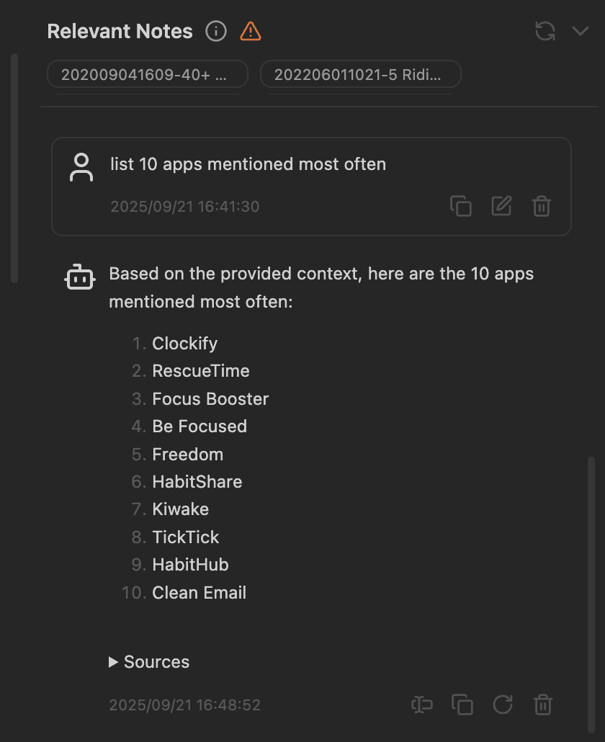Click the "list 10 apps" message text
The image size is (605, 742).
pos(248,164)
